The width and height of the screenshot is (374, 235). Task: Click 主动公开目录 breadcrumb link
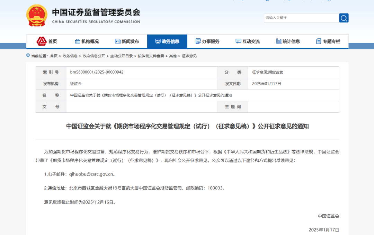pos(121,56)
